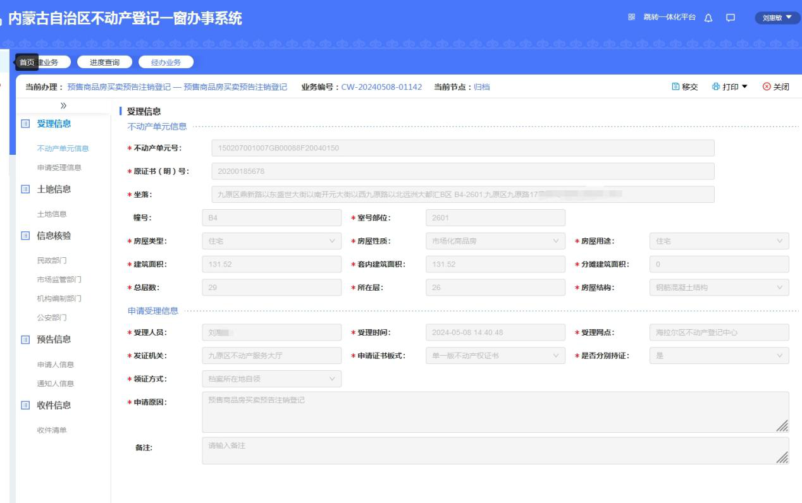The height and width of the screenshot is (503, 802).
Task: Open 机构编制部门 verification item
Action: coord(59,298)
